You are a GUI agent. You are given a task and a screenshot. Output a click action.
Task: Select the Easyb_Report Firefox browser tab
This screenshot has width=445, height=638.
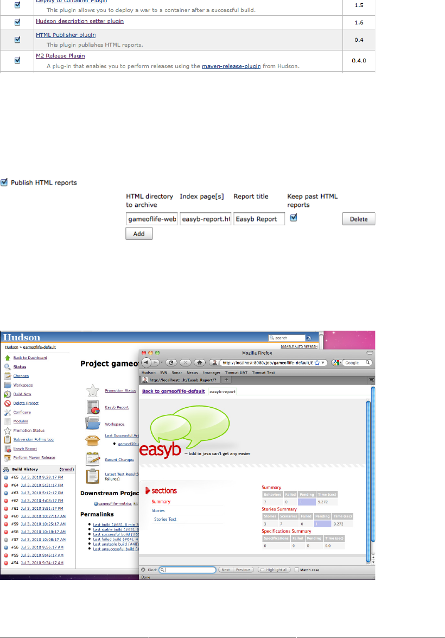tap(180, 380)
